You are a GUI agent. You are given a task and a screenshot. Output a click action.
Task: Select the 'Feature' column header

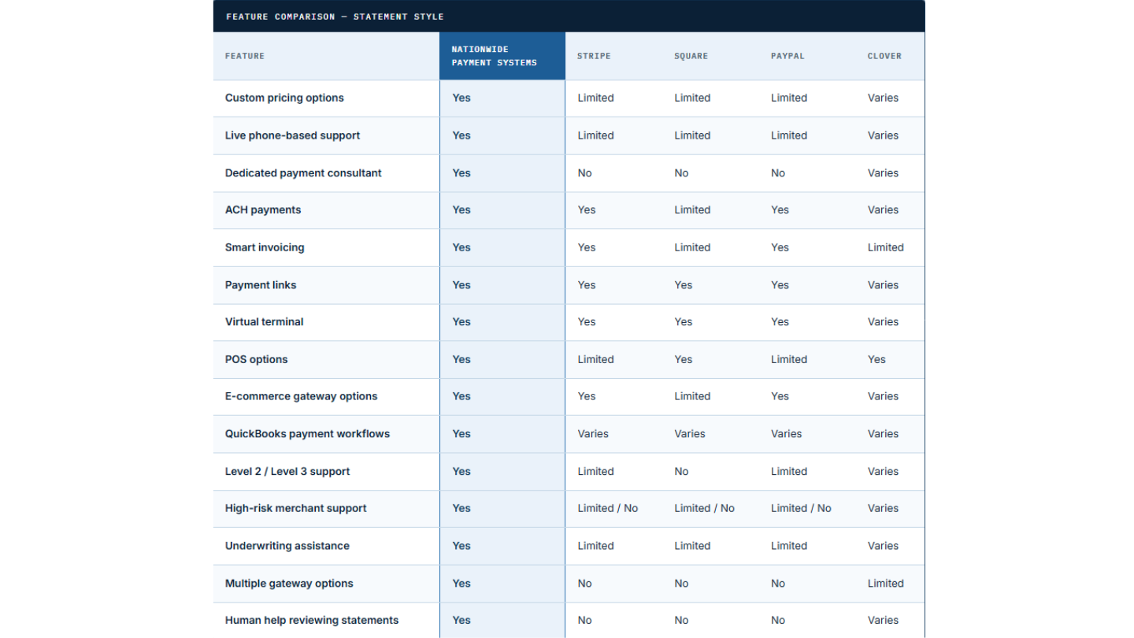point(245,56)
